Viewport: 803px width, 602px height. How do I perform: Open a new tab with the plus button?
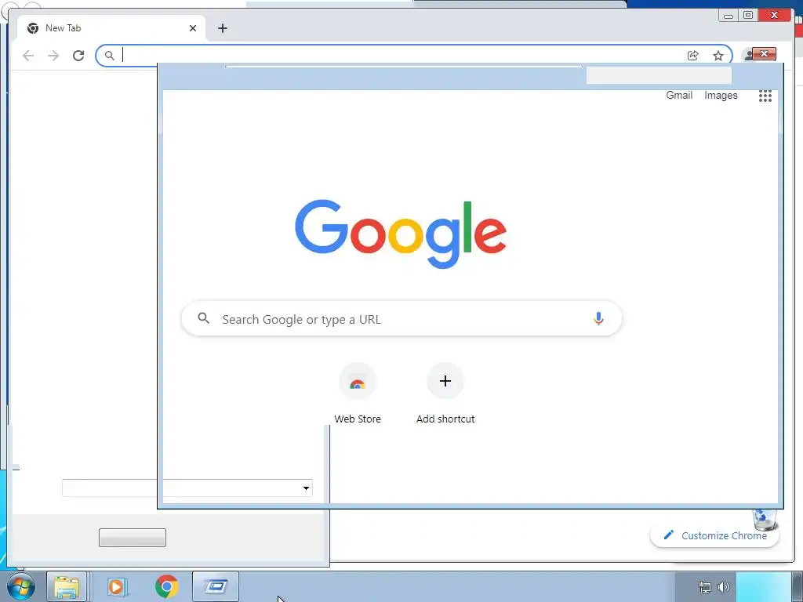(x=222, y=28)
